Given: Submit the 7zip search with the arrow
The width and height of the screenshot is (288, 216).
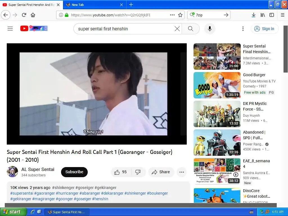Looking at the screenshot, I should pos(226,15).
